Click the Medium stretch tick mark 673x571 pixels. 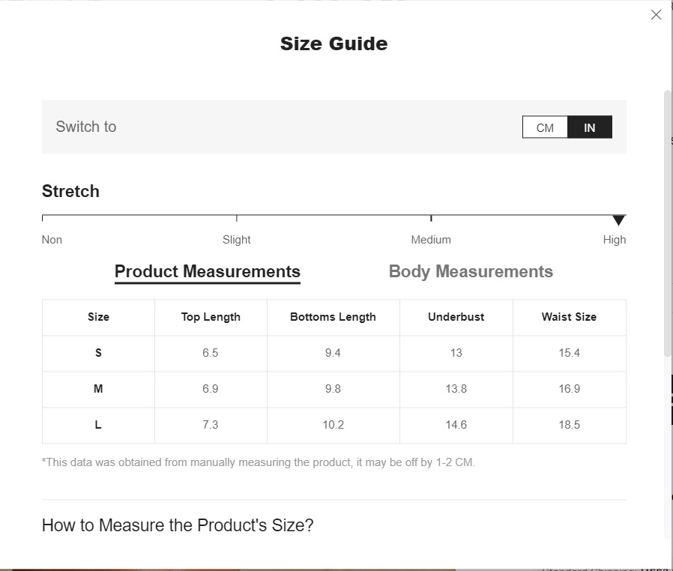tap(431, 218)
